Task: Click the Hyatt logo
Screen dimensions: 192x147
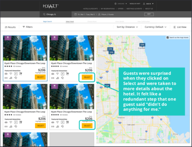Action: click(x=51, y=6)
